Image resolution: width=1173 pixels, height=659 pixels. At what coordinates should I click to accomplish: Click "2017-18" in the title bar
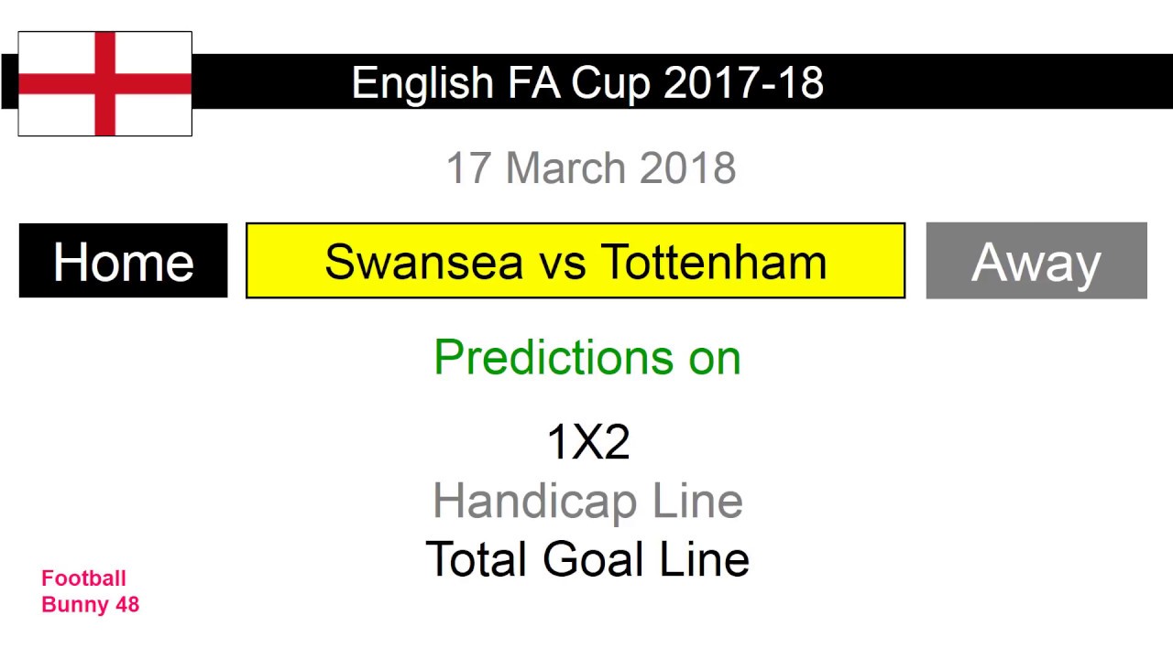[743, 82]
